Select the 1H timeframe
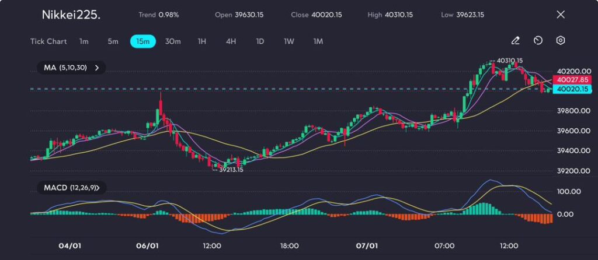 (202, 41)
